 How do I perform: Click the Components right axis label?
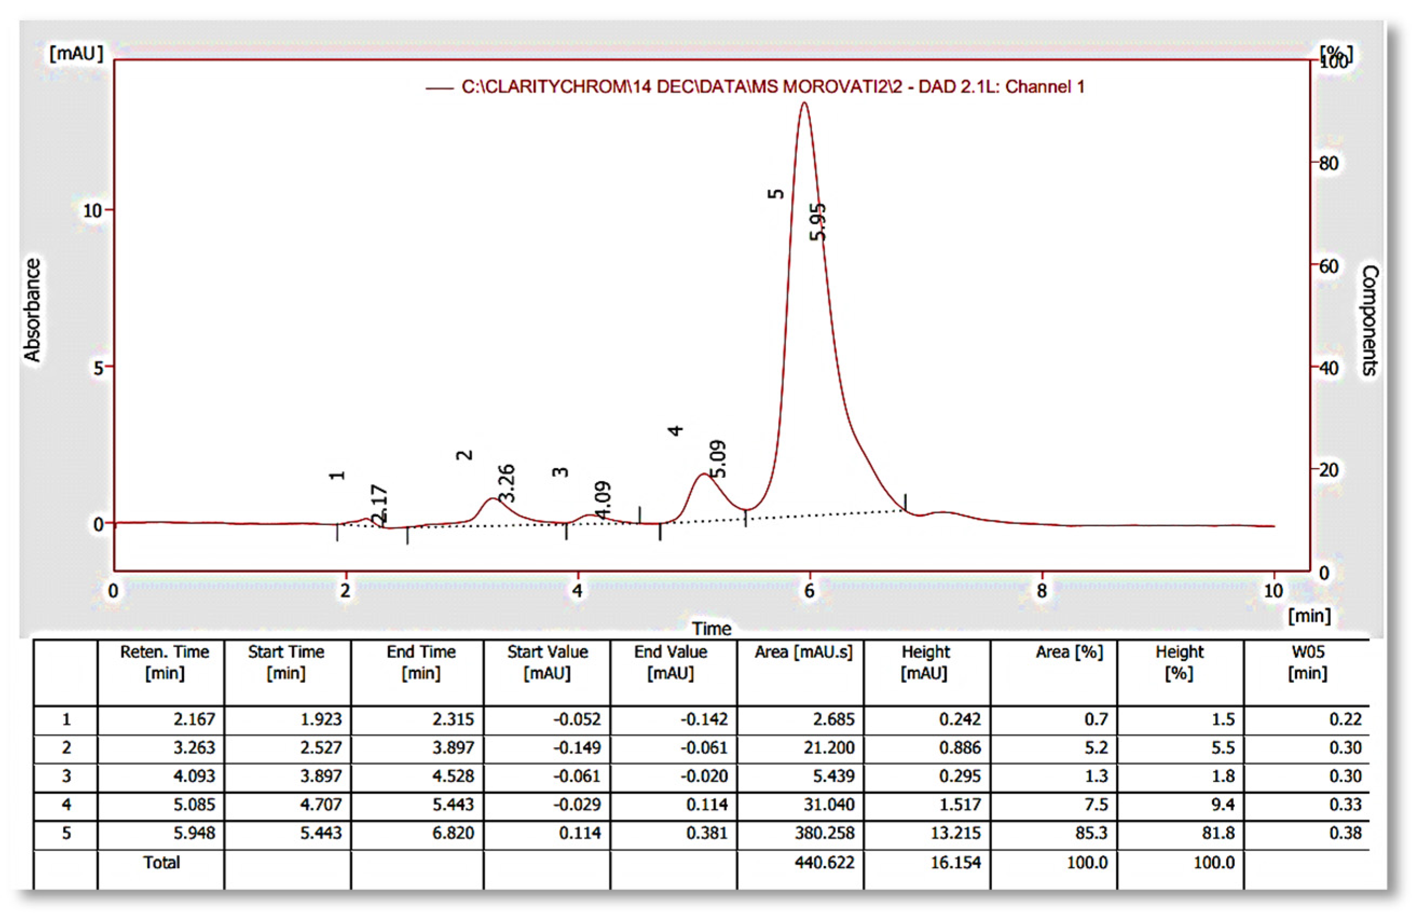click(x=1369, y=320)
